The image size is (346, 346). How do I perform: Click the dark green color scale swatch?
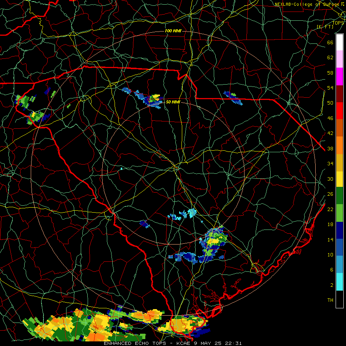pos(339,196)
